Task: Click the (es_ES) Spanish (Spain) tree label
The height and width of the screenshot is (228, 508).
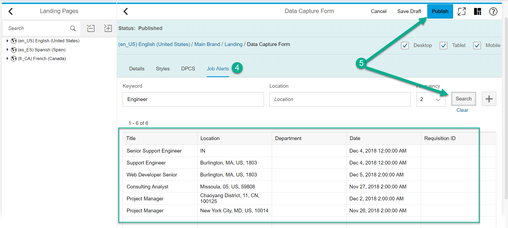Action: point(42,50)
